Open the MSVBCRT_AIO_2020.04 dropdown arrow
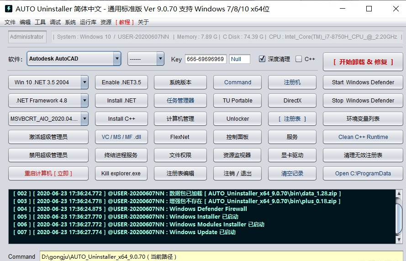 [x=84, y=119]
